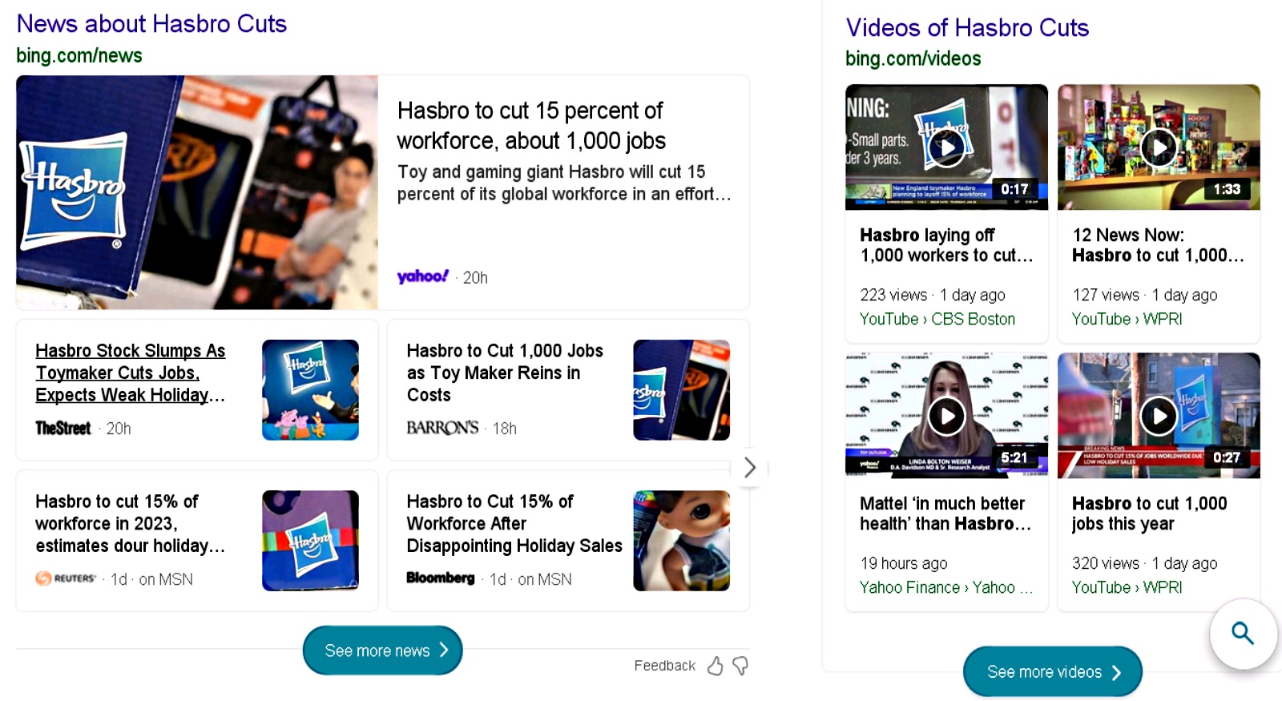This screenshot has width=1282, height=701.
Task: Click the 0:27 video duration badge
Action: [1227, 457]
